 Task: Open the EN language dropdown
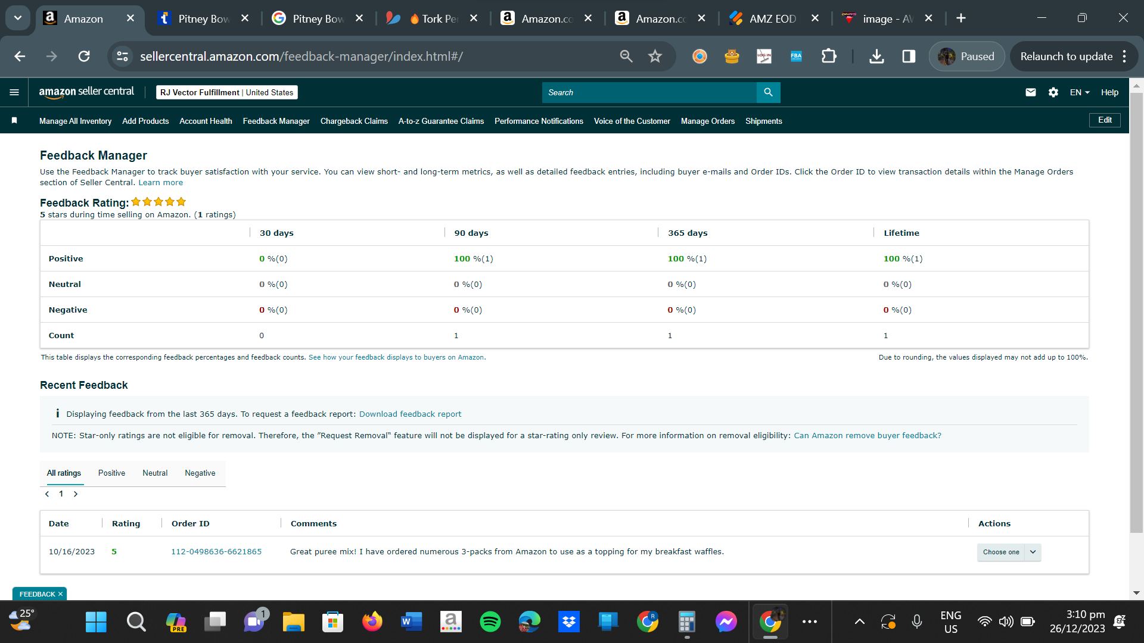pos(1080,92)
